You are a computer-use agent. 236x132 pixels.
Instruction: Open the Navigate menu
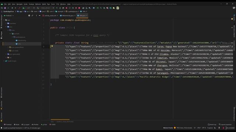[20, 4]
